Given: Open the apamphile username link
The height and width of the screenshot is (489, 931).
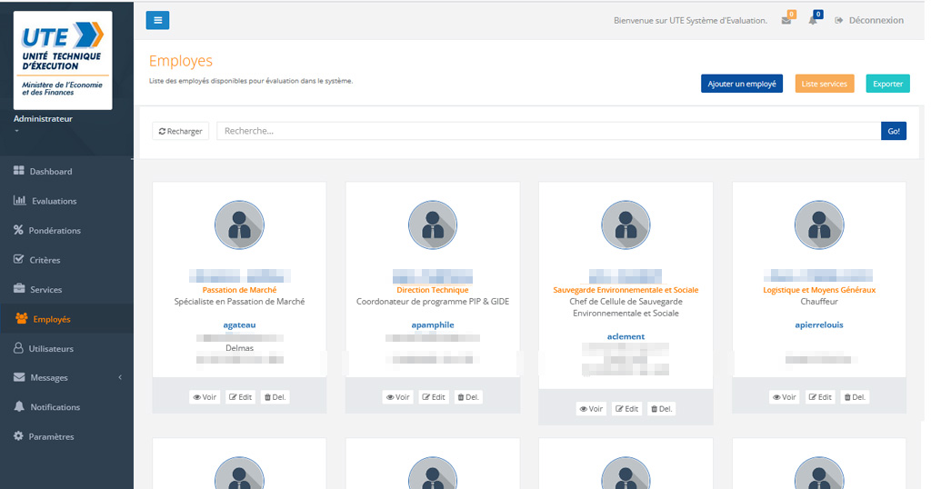Looking at the screenshot, I should coord(433,324).
